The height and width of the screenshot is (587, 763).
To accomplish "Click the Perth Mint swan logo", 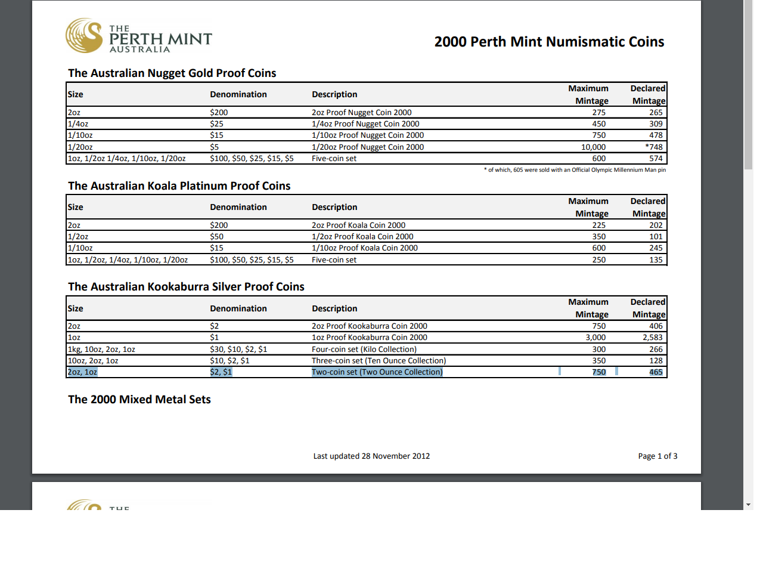I will (84, 36).
